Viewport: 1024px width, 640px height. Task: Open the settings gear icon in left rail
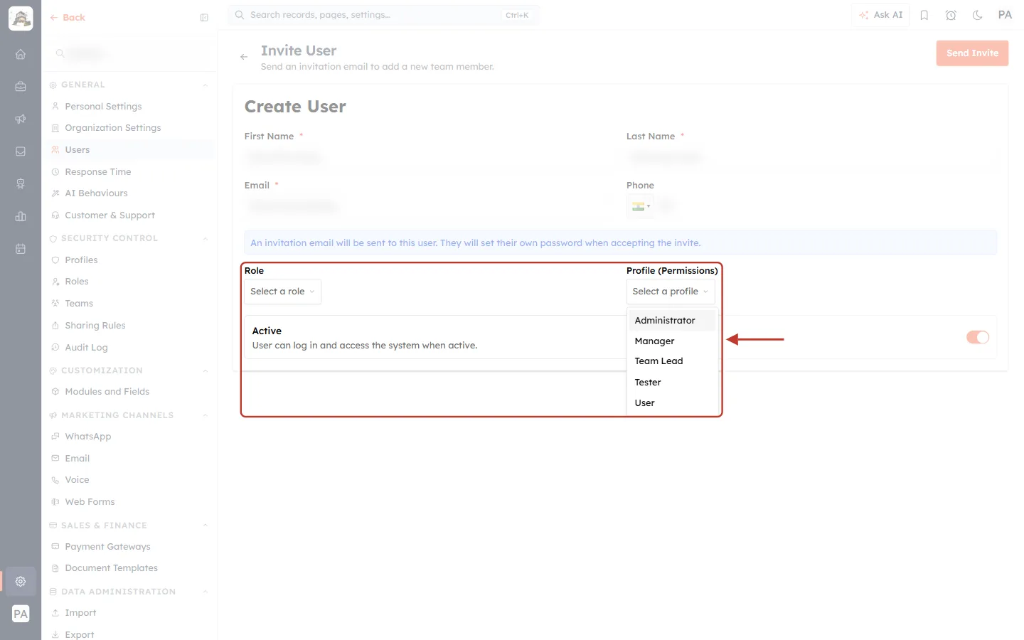point(21,581)
